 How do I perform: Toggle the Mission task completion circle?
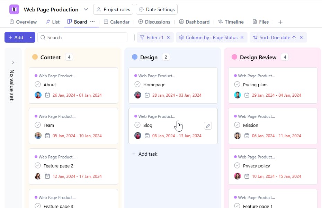237,125
